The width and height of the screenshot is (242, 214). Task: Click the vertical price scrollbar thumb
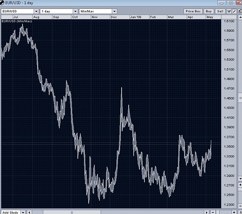coord(240,98)
